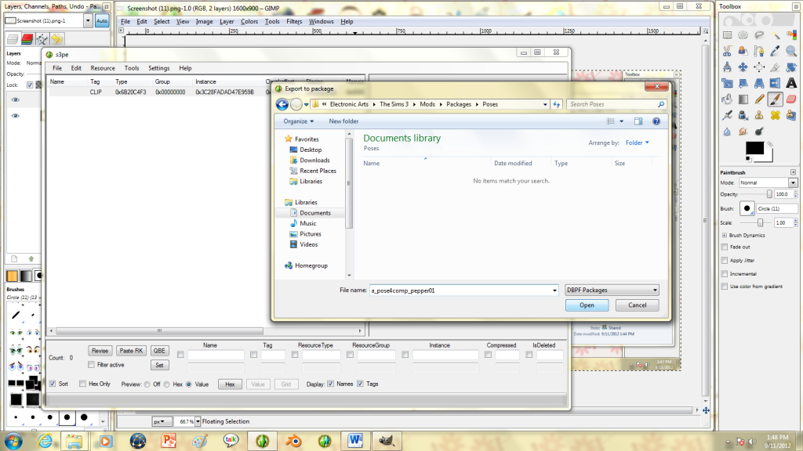Viewport: 803px width, 451px height.
Task: Open the 66.7% zoom level dropdown
Action: point(198,421)
